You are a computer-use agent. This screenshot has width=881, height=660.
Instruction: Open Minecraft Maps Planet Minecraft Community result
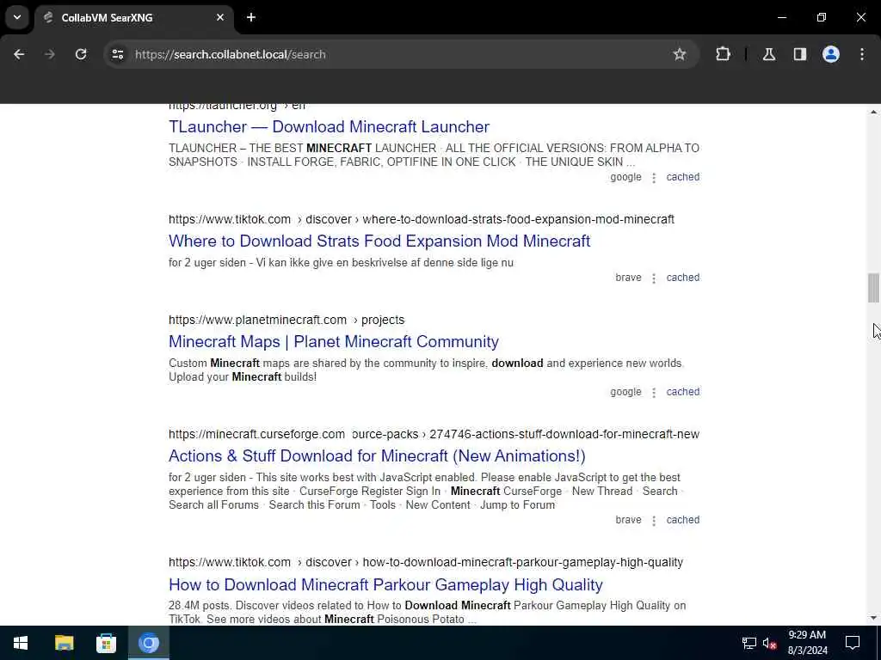point(334,342)
